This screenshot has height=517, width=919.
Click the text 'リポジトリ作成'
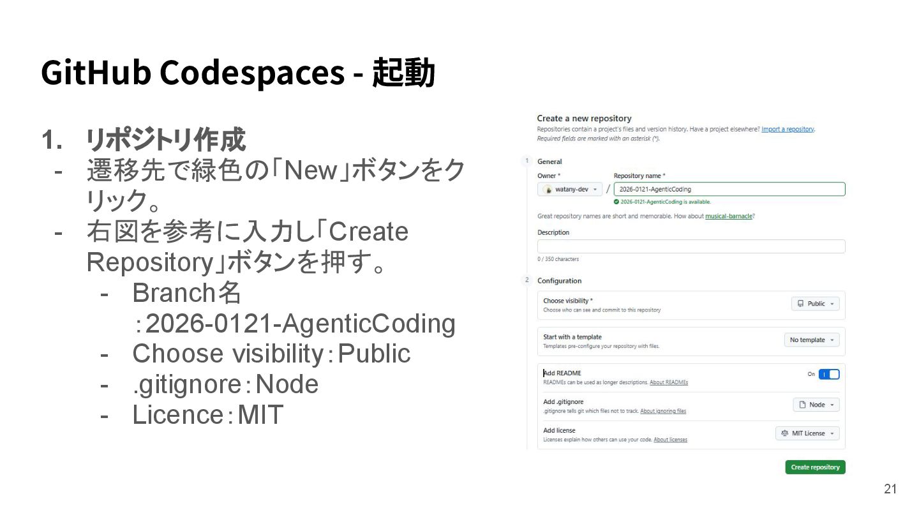(166, 140)
